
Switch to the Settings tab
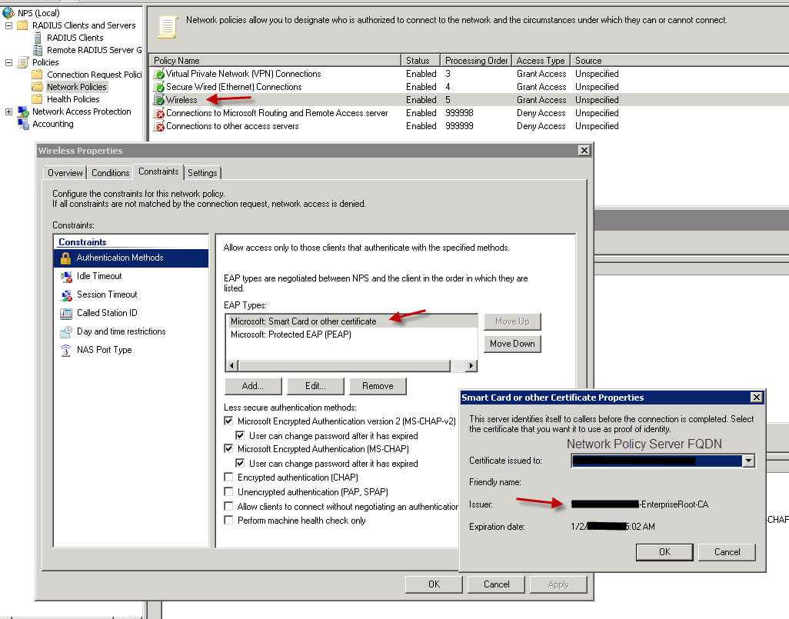(x=202, y=172)
